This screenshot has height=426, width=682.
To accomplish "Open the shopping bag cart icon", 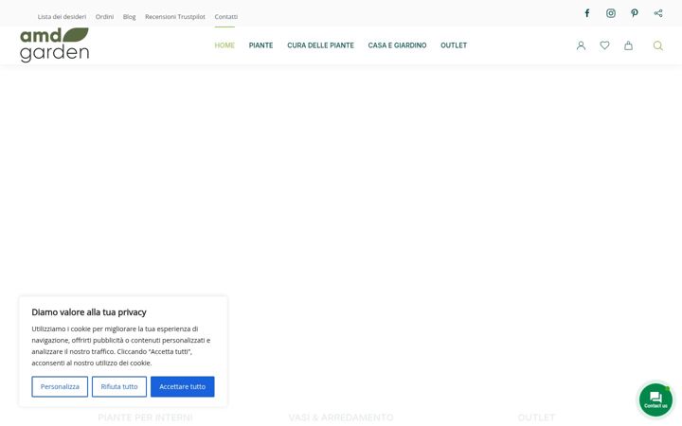I will (x=629, y=45).
